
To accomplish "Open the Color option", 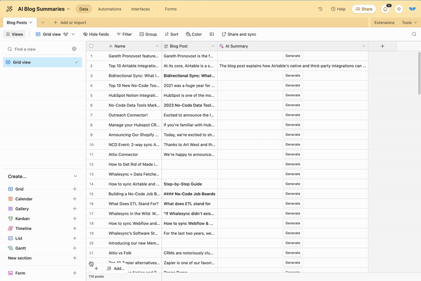I will pyautogui.click(x=194, y=34).
